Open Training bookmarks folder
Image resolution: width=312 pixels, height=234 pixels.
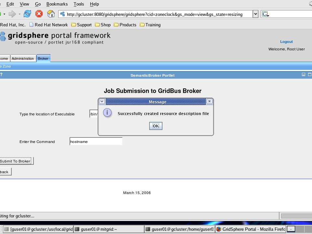click(150, 25)
